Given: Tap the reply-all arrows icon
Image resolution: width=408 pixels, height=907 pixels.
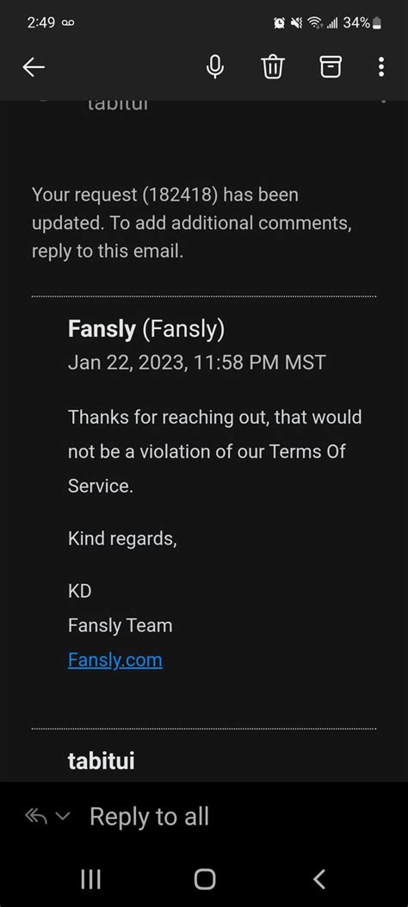Looking at the screenshot, I should (36, 817).
